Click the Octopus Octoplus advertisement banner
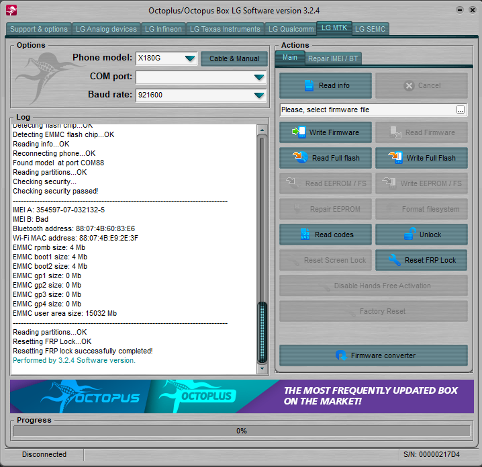 (x=242, y=396)
